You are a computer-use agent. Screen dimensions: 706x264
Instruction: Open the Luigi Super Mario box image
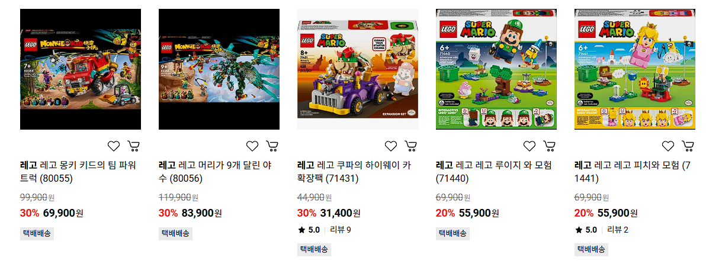coord(496,69)
